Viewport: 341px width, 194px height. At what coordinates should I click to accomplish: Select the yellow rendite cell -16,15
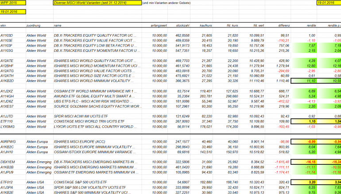pyautogui.click(x=304, y=162)
